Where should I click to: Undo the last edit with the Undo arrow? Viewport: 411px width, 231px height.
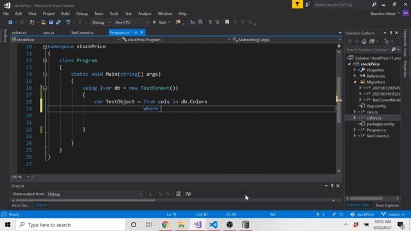tap(68, 22)
